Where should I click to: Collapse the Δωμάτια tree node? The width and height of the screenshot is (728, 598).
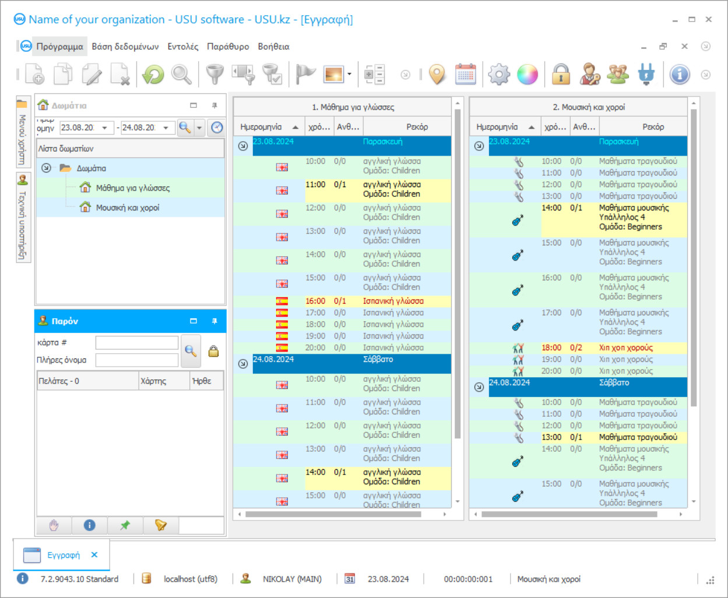[46, 168]
